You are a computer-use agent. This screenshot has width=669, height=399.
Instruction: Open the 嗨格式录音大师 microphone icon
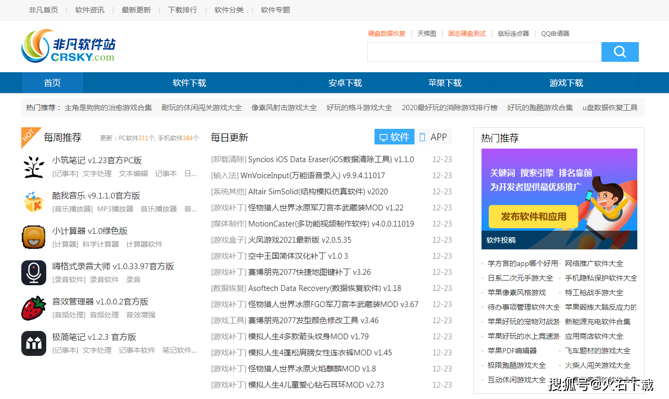pos(34,272)
